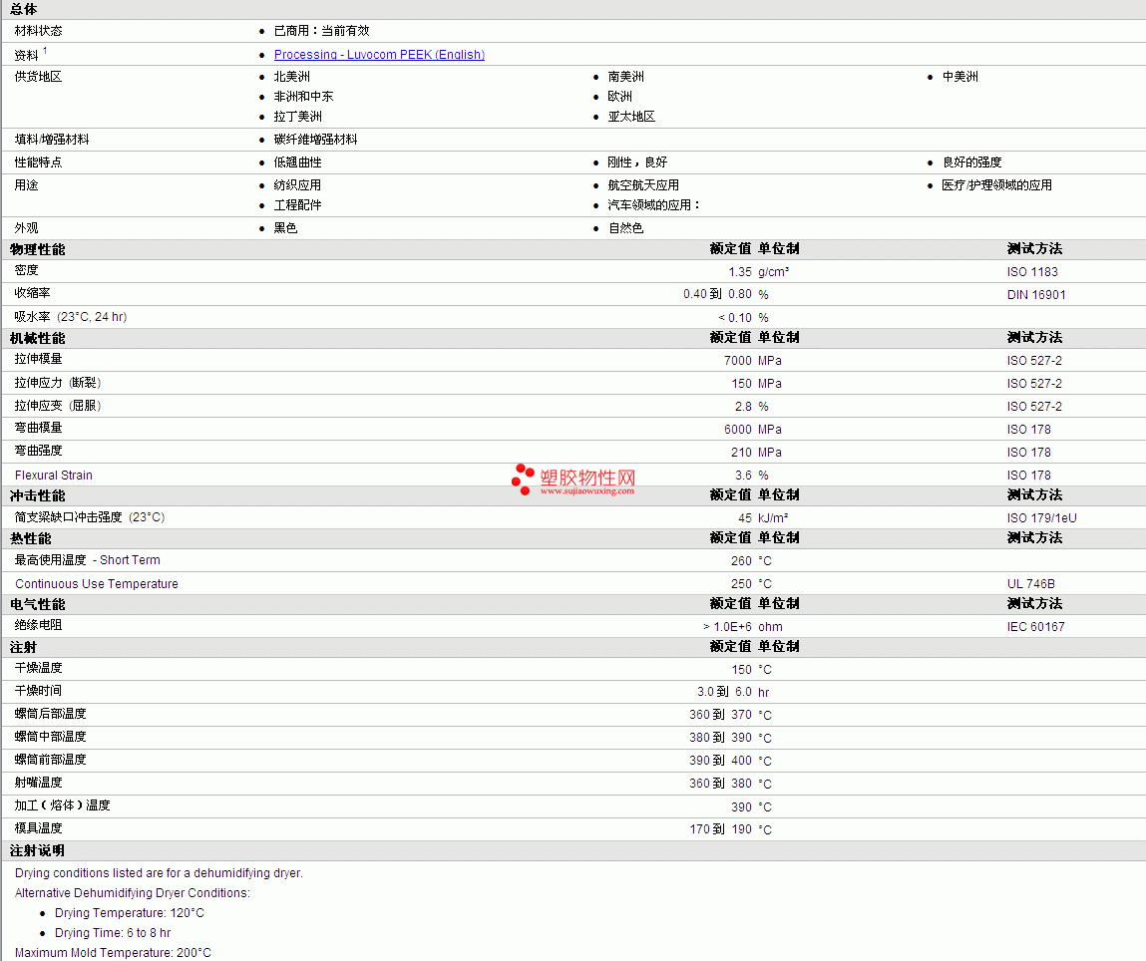The image size is (1146, 961).
Task: Click the 螺筒前部温度 row label
Action: click(50, 760)
